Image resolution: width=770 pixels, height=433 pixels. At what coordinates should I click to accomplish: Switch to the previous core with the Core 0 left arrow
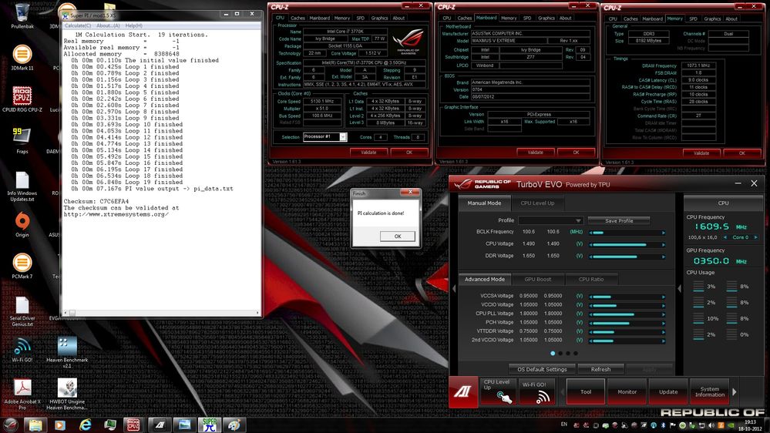click(x=725, y=237)
